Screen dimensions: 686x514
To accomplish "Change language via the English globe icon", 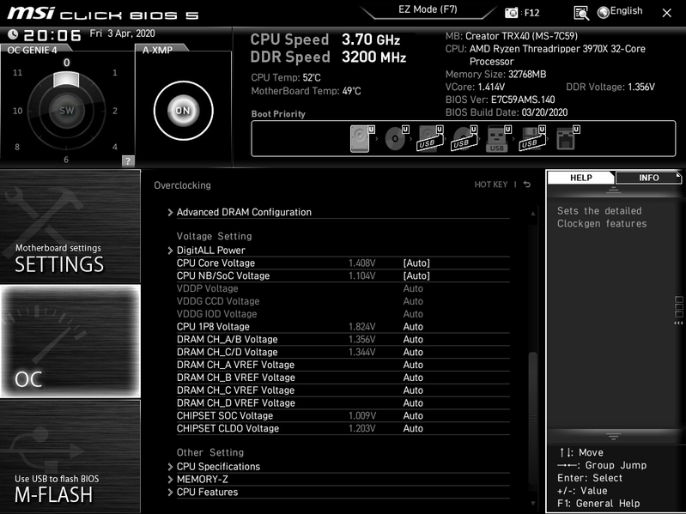I will pos(620,12).
